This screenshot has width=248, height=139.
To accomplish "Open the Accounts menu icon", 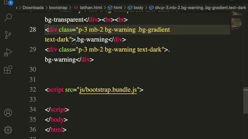I will tap(8, 112).
